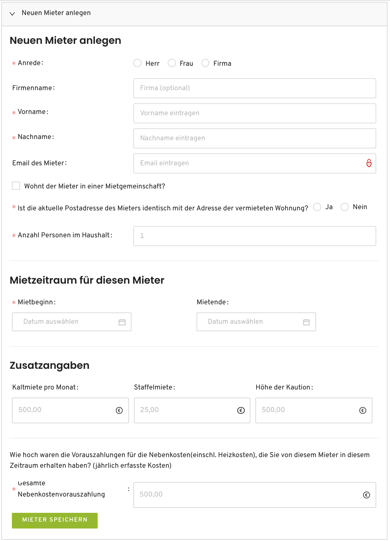Choose Firma as the salutation
Viewport: 390px width, 541px height.
(205, 63)
